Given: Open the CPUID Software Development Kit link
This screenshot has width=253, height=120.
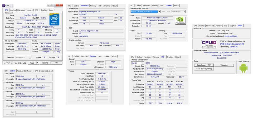Looking at the screenshot, I should point(232,44).
